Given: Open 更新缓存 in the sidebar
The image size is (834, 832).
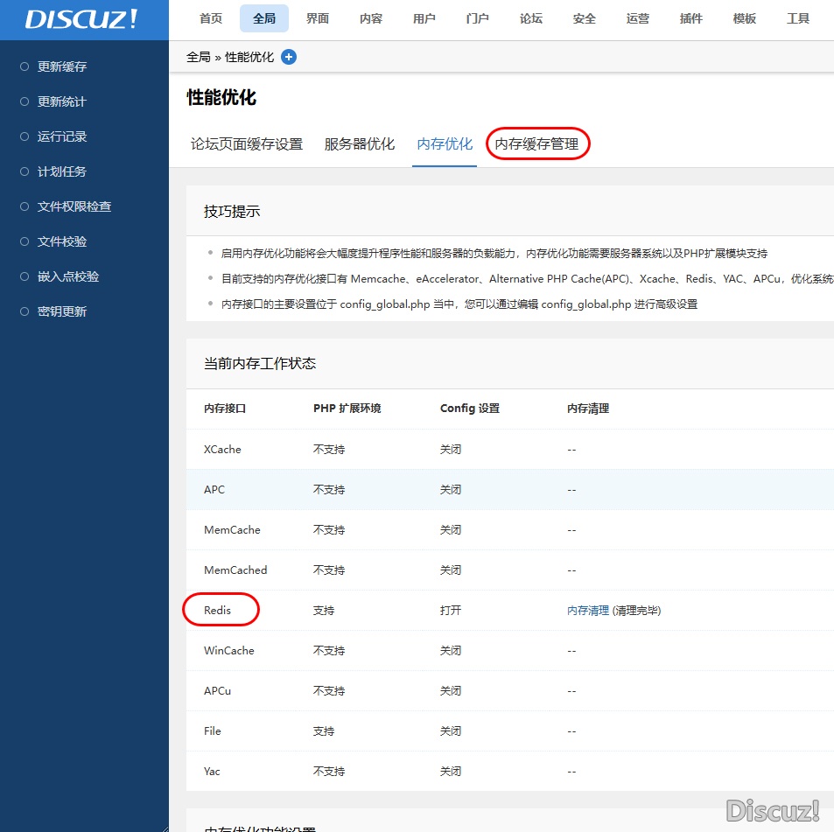Looking at the screenshot, I should click(x=61, y=66).
